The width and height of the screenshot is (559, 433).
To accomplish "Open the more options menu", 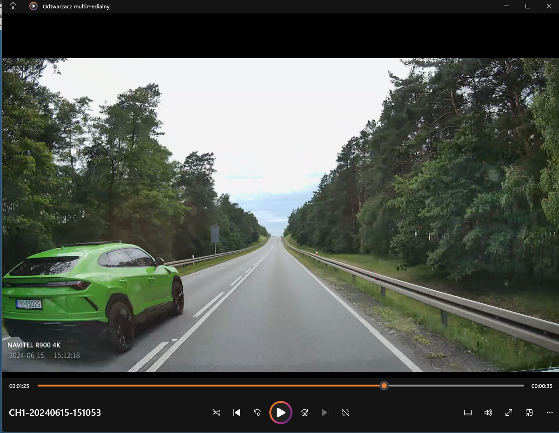I will 550,413.
